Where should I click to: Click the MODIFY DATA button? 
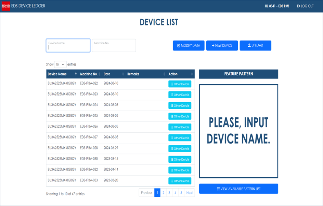[189, 46]
